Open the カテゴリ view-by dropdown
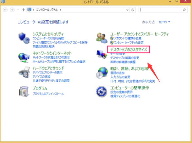Viewport: 192px width, 143px height. pyautogui.click(x=164, y=22)
